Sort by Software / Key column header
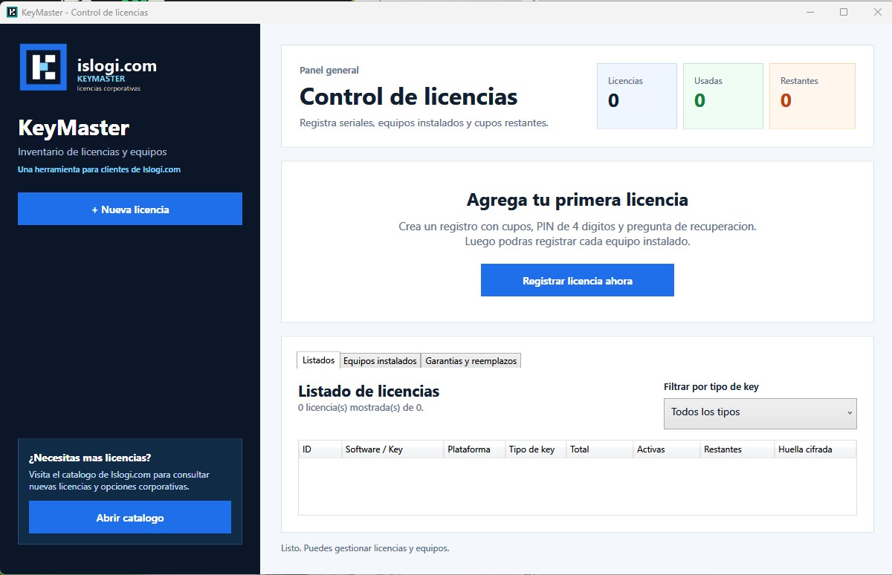 click(x=392, y=449)
